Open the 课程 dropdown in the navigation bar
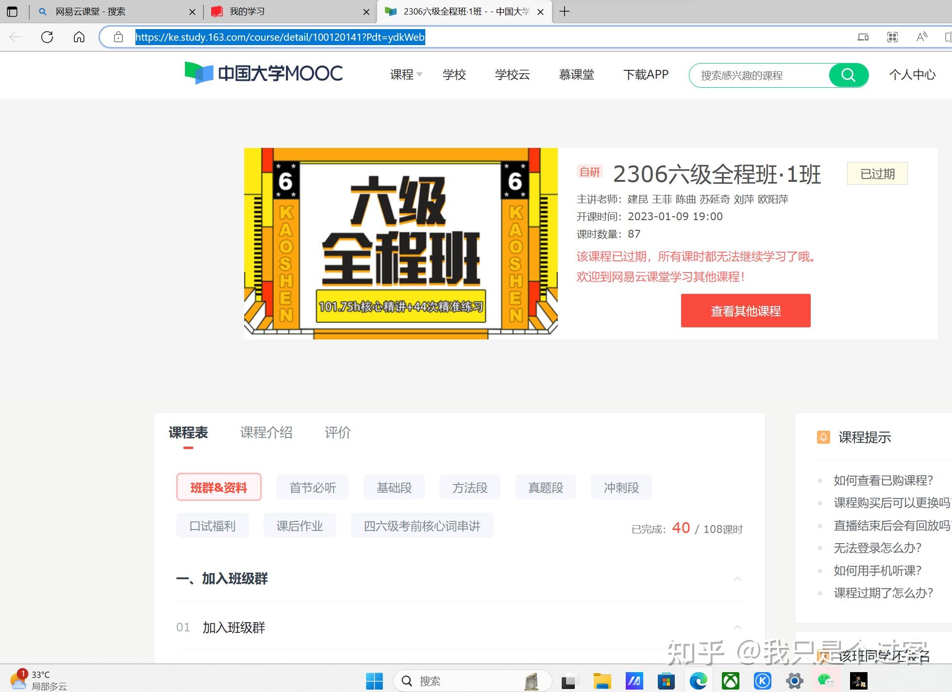This screenshot has width=952, height=692. pos(406,75)
